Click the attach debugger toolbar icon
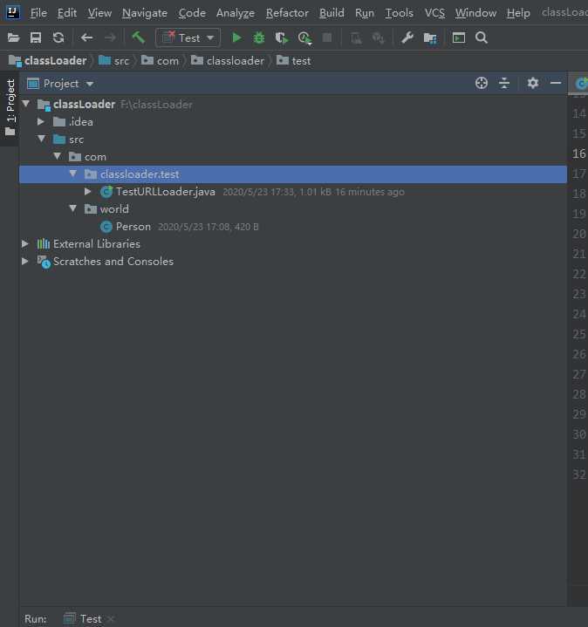The height and width of the screenshot is (627, 588). 379,38
